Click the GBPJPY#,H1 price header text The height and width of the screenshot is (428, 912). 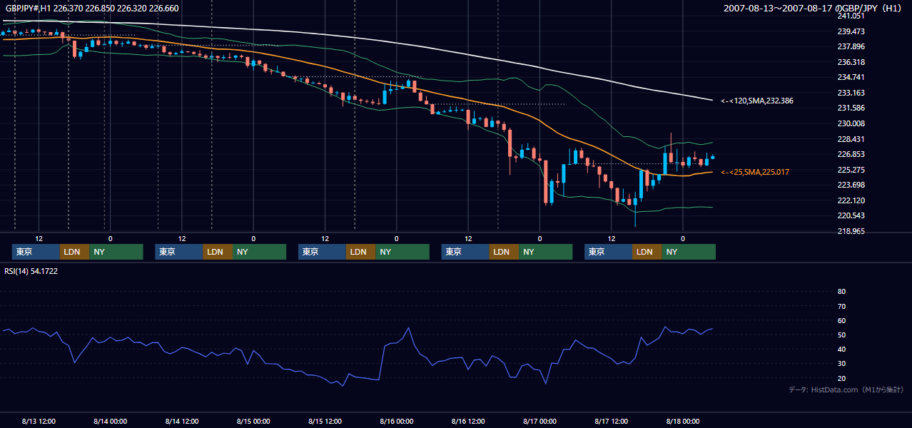[91, 8]
